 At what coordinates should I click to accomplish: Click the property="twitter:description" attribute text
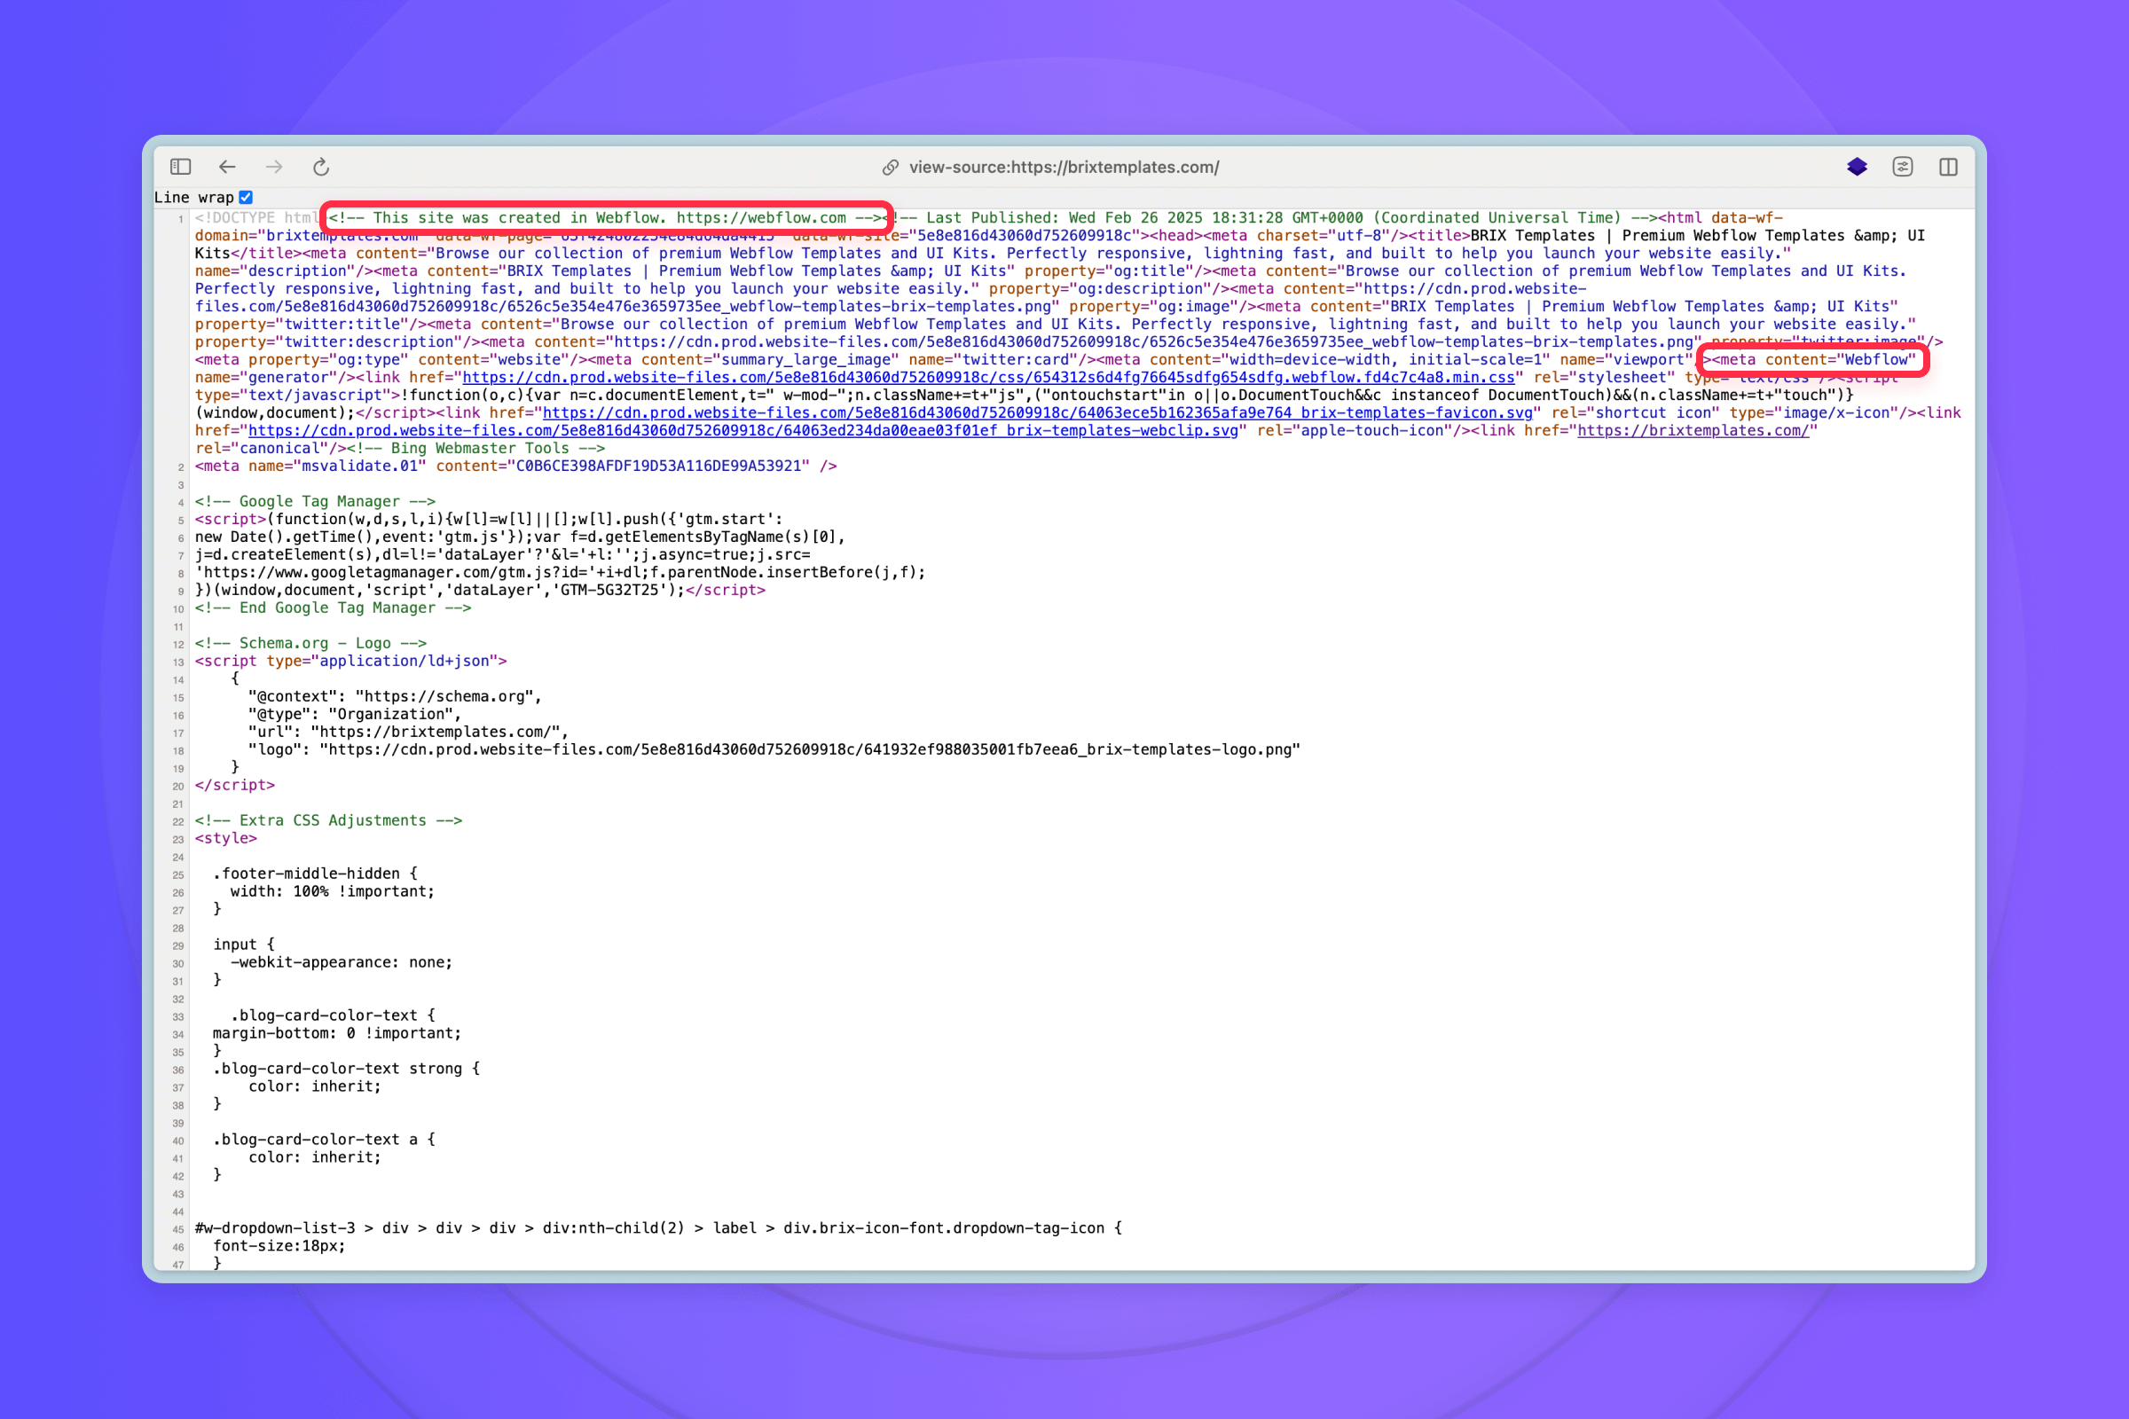328,342
